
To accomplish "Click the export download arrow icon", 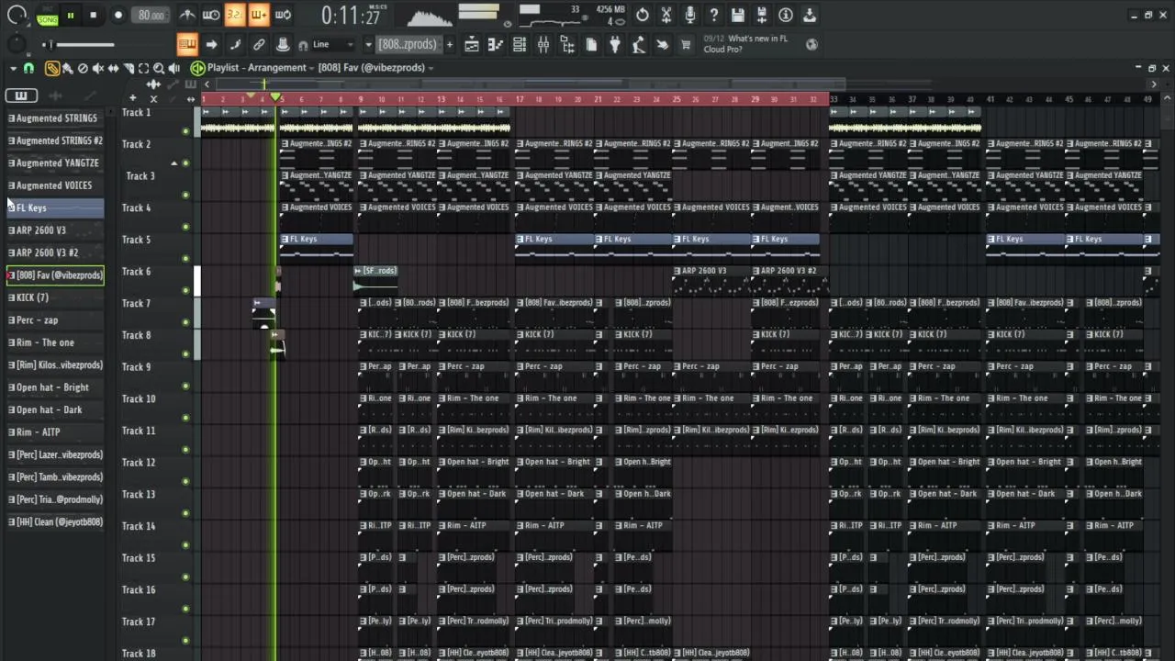I will pyautogui.click(x=810, y=15).
